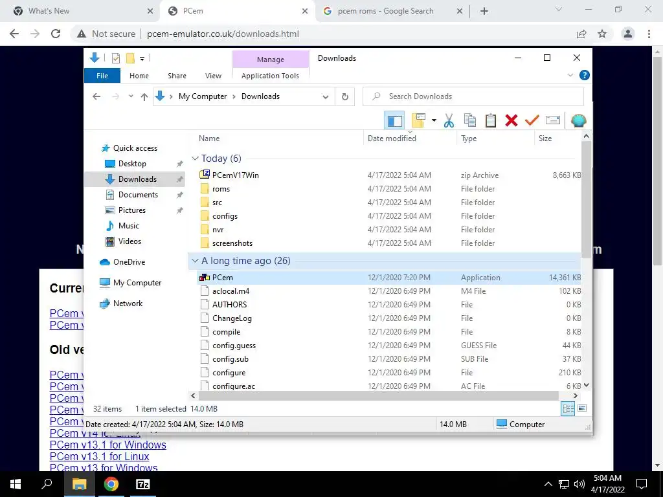Image resolution: width=663 pixels, height=497 pixels.
Task: Open the address bar history dropdown
Action: pos(326,97)
